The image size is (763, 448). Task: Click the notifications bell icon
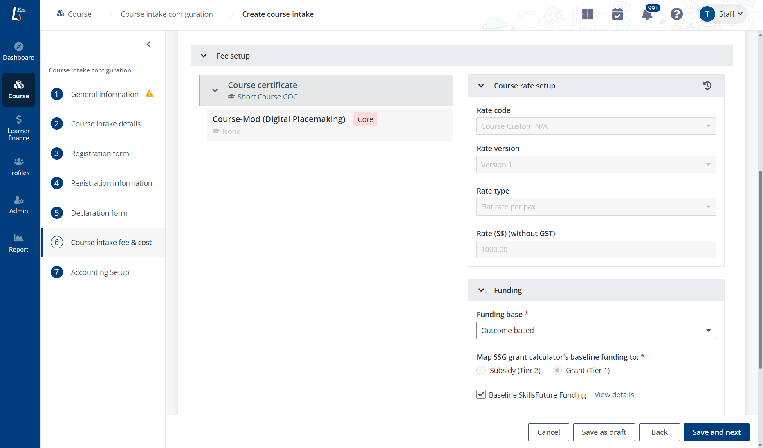pos(647,14)
